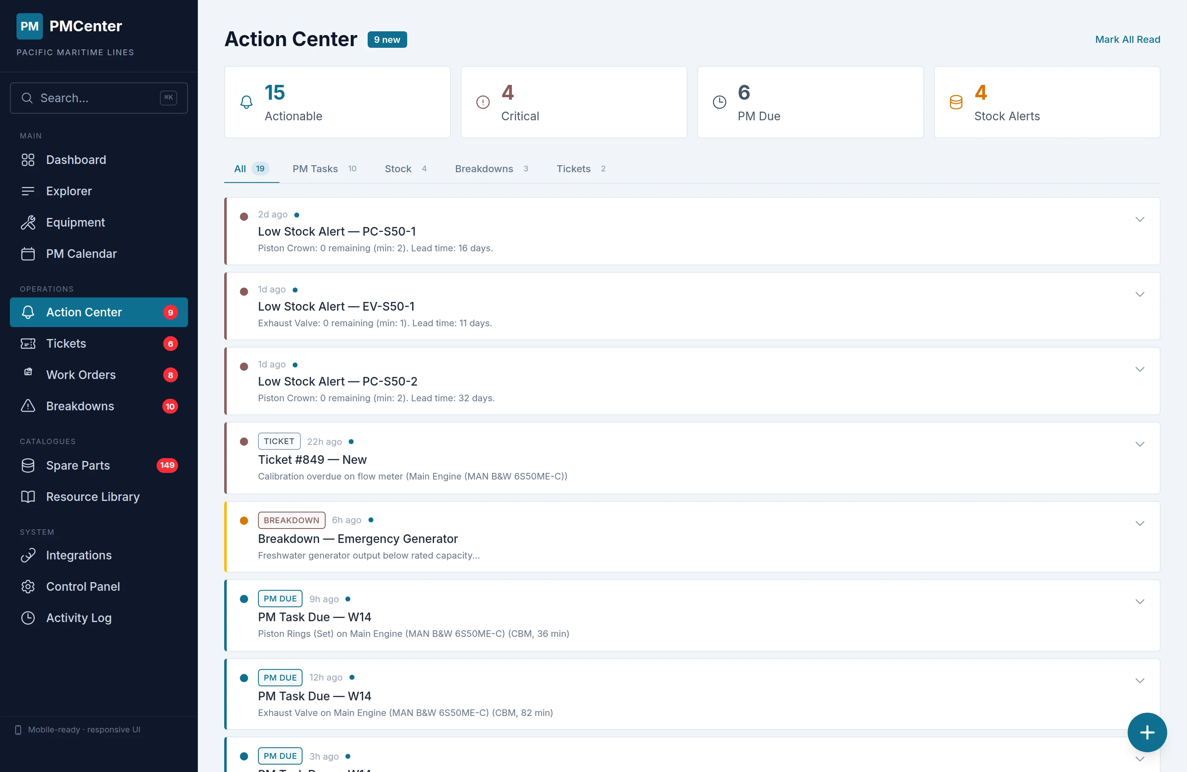This screenshot has width=1187, height=772.
Task: Click the Breakdowns warning triangle icon
Action: click(x=28, y=406)
